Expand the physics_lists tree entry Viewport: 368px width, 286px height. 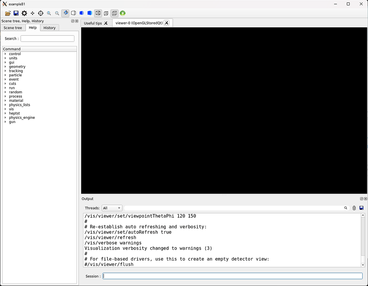coord(5,105)
